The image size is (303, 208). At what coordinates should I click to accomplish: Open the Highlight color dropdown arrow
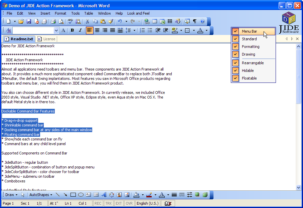[181, 30]
